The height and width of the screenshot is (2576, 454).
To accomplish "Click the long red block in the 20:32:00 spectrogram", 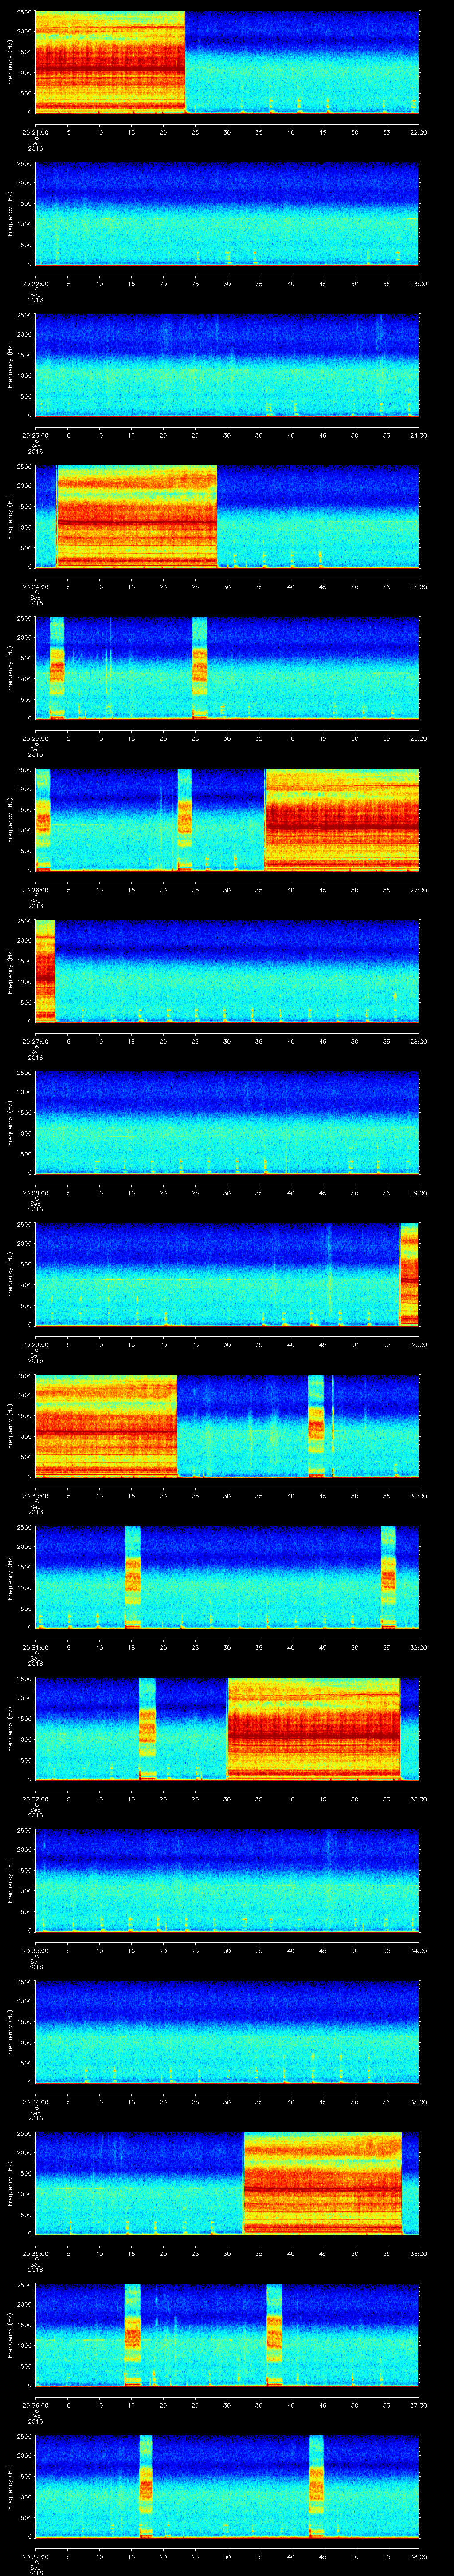I will 313,1729.
